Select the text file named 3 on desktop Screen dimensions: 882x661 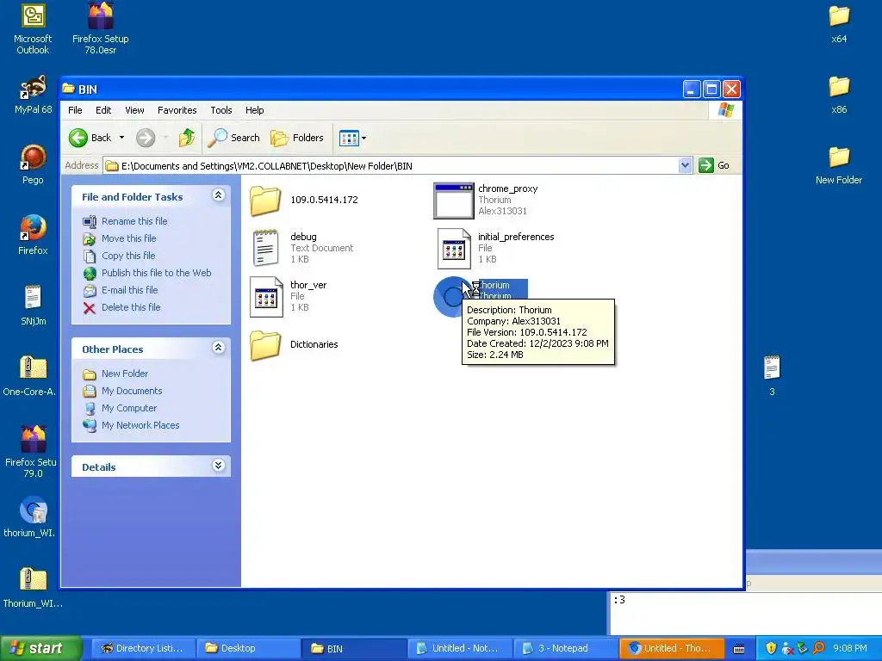772,368
